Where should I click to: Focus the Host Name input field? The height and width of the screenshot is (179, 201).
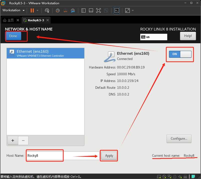[x=62, y=156]
